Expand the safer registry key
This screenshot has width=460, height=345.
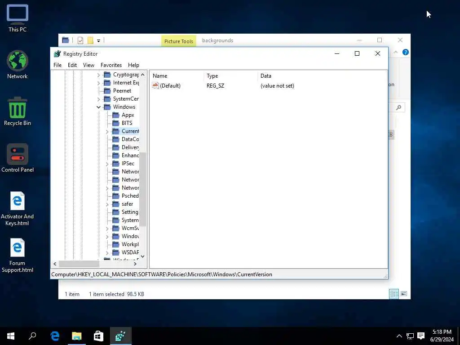[107, 204]
